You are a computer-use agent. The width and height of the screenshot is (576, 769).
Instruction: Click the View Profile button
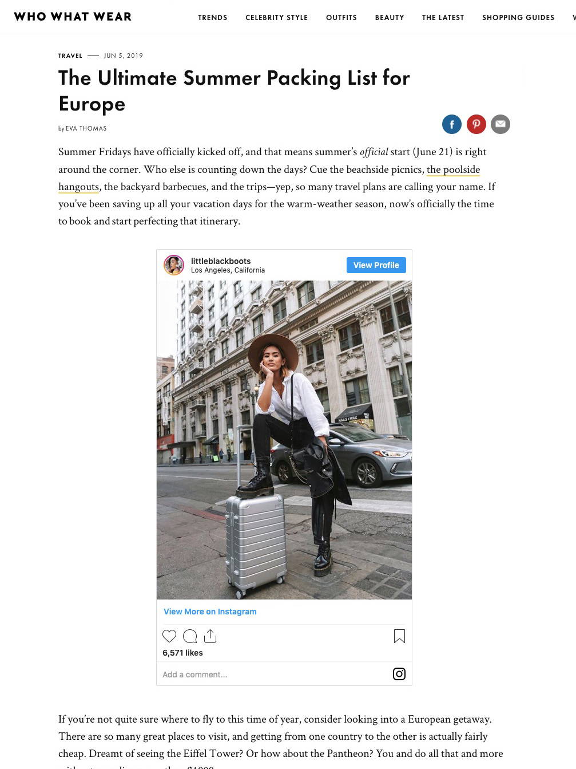376,265
